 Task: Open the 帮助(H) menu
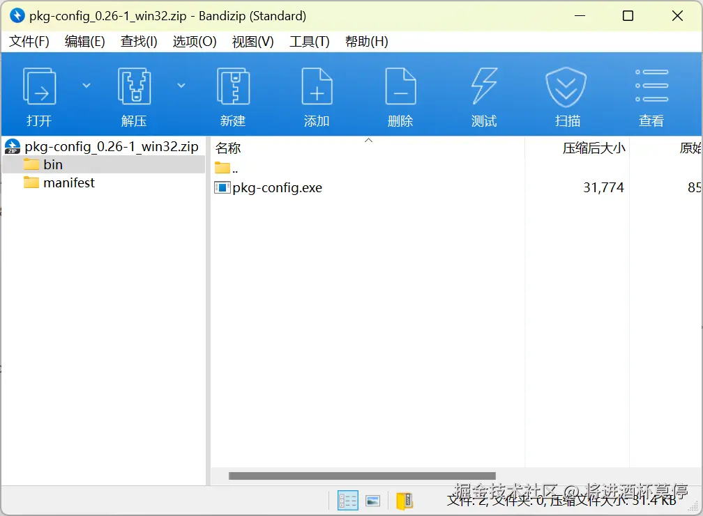366,42
